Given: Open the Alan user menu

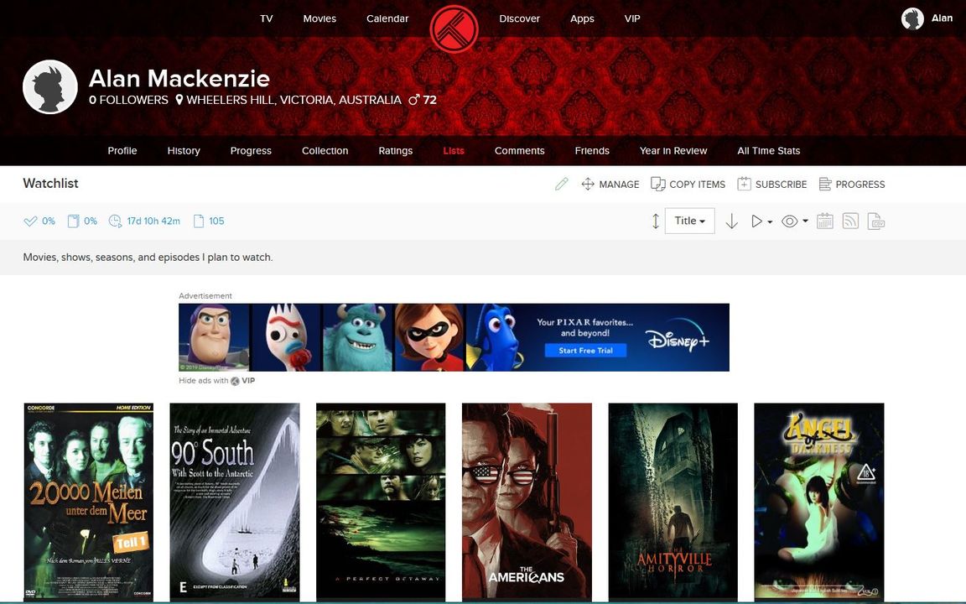Looking at the screenshot, I should (927, 18).
